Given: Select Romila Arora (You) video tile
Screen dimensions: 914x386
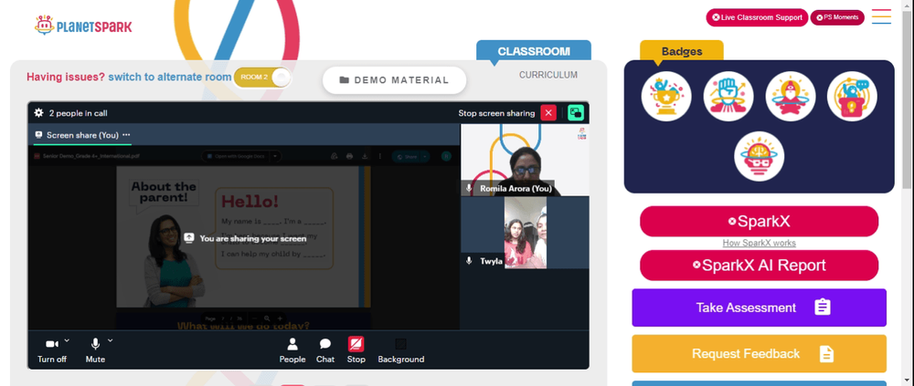Looking at the screenshot, I should tap(525, 160).
